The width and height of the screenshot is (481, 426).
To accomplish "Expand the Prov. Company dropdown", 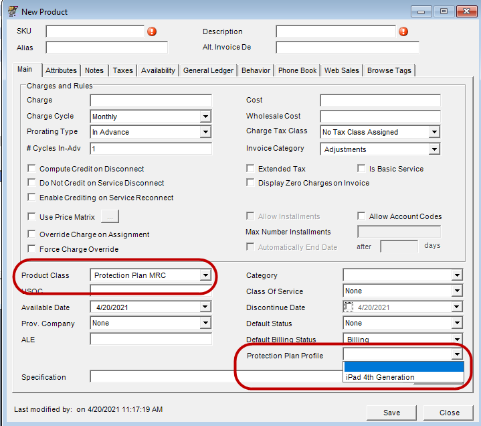I will [205, 323].
